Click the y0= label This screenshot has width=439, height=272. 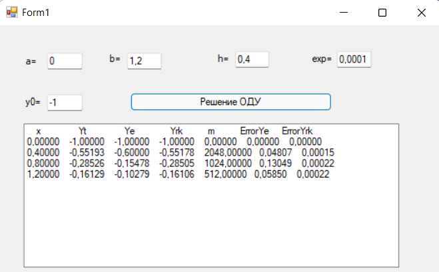tap(33, 102)
